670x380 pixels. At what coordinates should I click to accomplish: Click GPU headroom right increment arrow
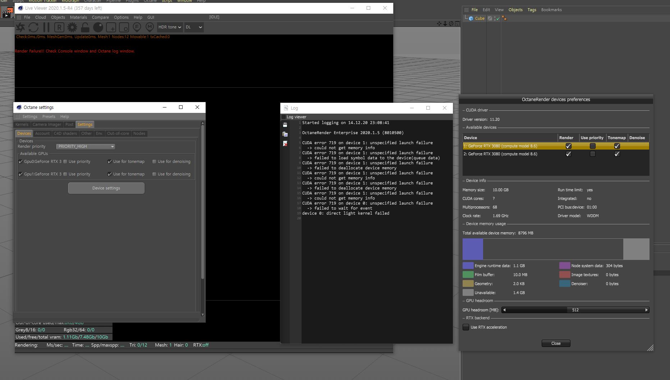[646, 310]
